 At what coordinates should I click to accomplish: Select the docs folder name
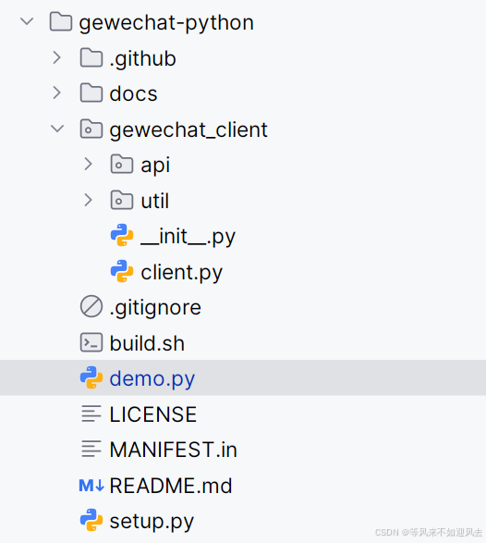(134, 93)
